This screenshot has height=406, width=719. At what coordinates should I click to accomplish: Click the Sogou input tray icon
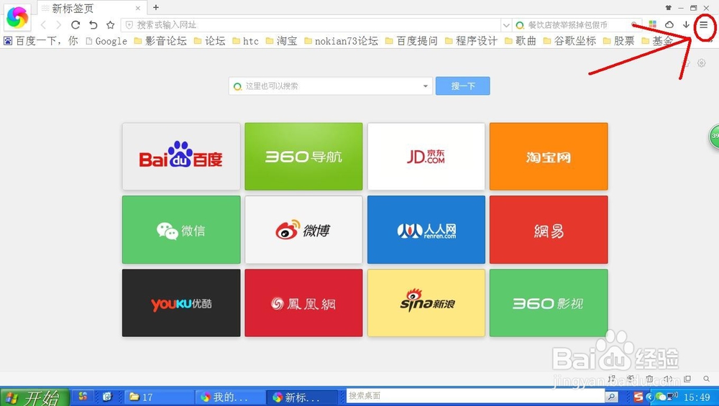pyautogui.click(x=638, y=397)
